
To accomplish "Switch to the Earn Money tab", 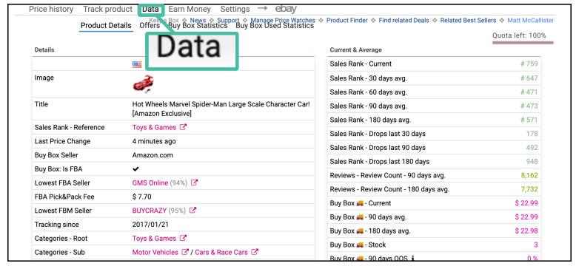I will pyautogui.click(x=190, y=9).
